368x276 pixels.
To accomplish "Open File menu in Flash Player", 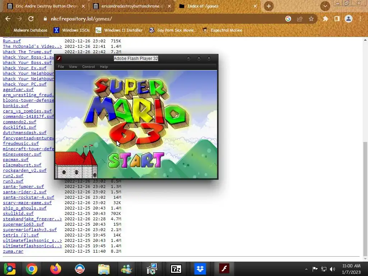I will coord(61,66).
